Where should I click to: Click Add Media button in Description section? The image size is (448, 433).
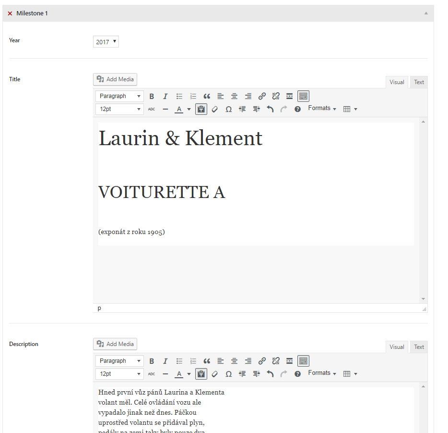coord(115,344)
